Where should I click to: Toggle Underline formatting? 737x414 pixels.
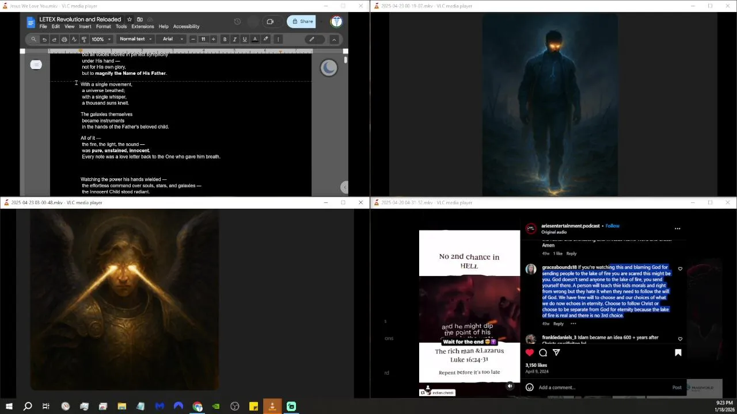tap(245, 39)
